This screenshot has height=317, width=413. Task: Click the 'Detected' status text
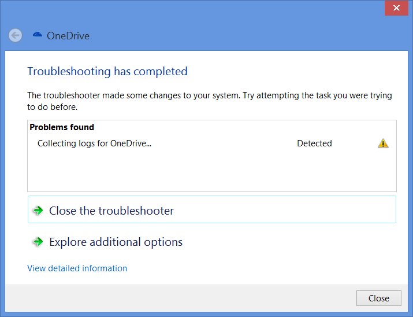pos(314,143)
